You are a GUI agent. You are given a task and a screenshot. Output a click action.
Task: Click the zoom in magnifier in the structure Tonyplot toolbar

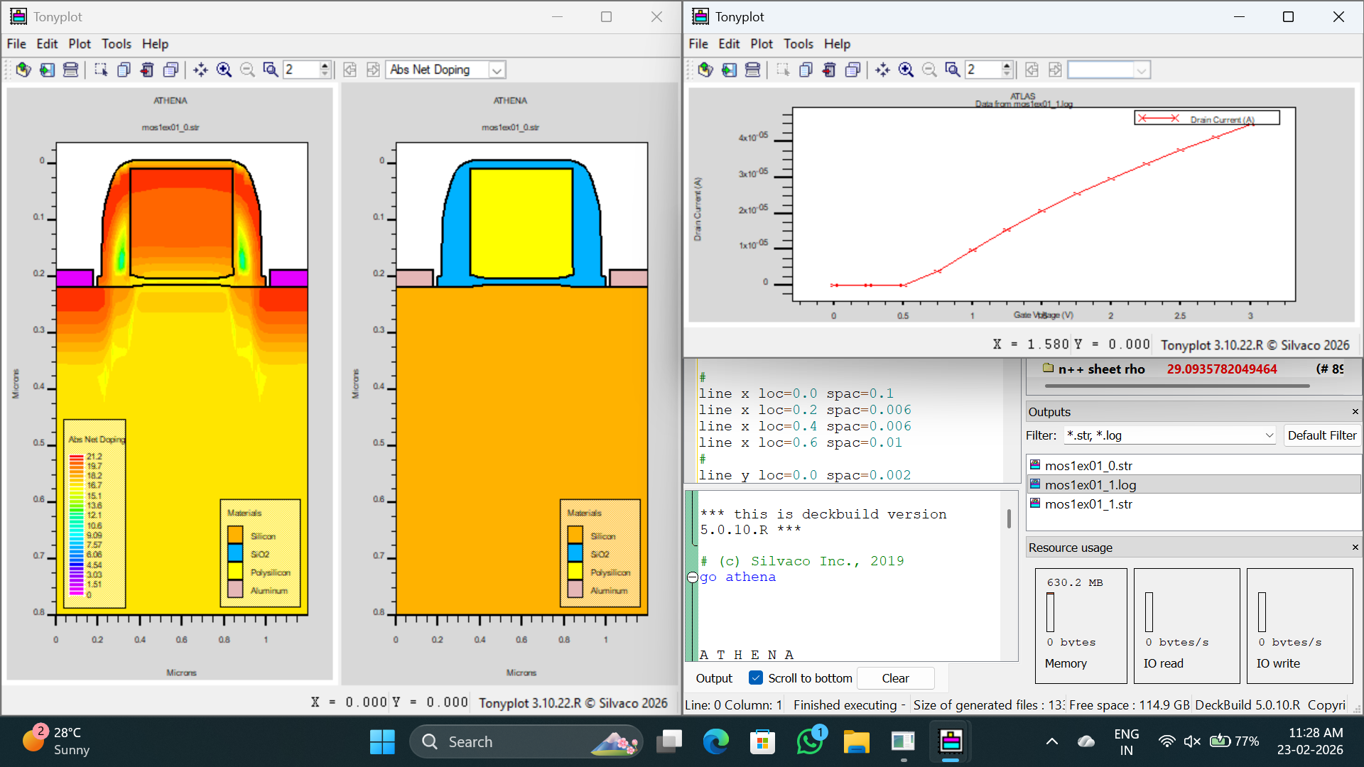[x=224, y=70]
